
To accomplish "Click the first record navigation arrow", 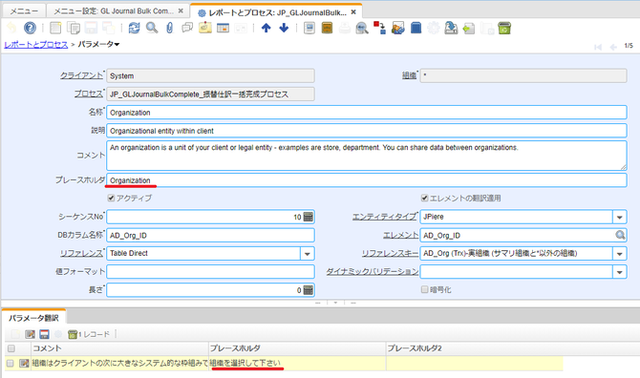I will click(x=598, y=47).
